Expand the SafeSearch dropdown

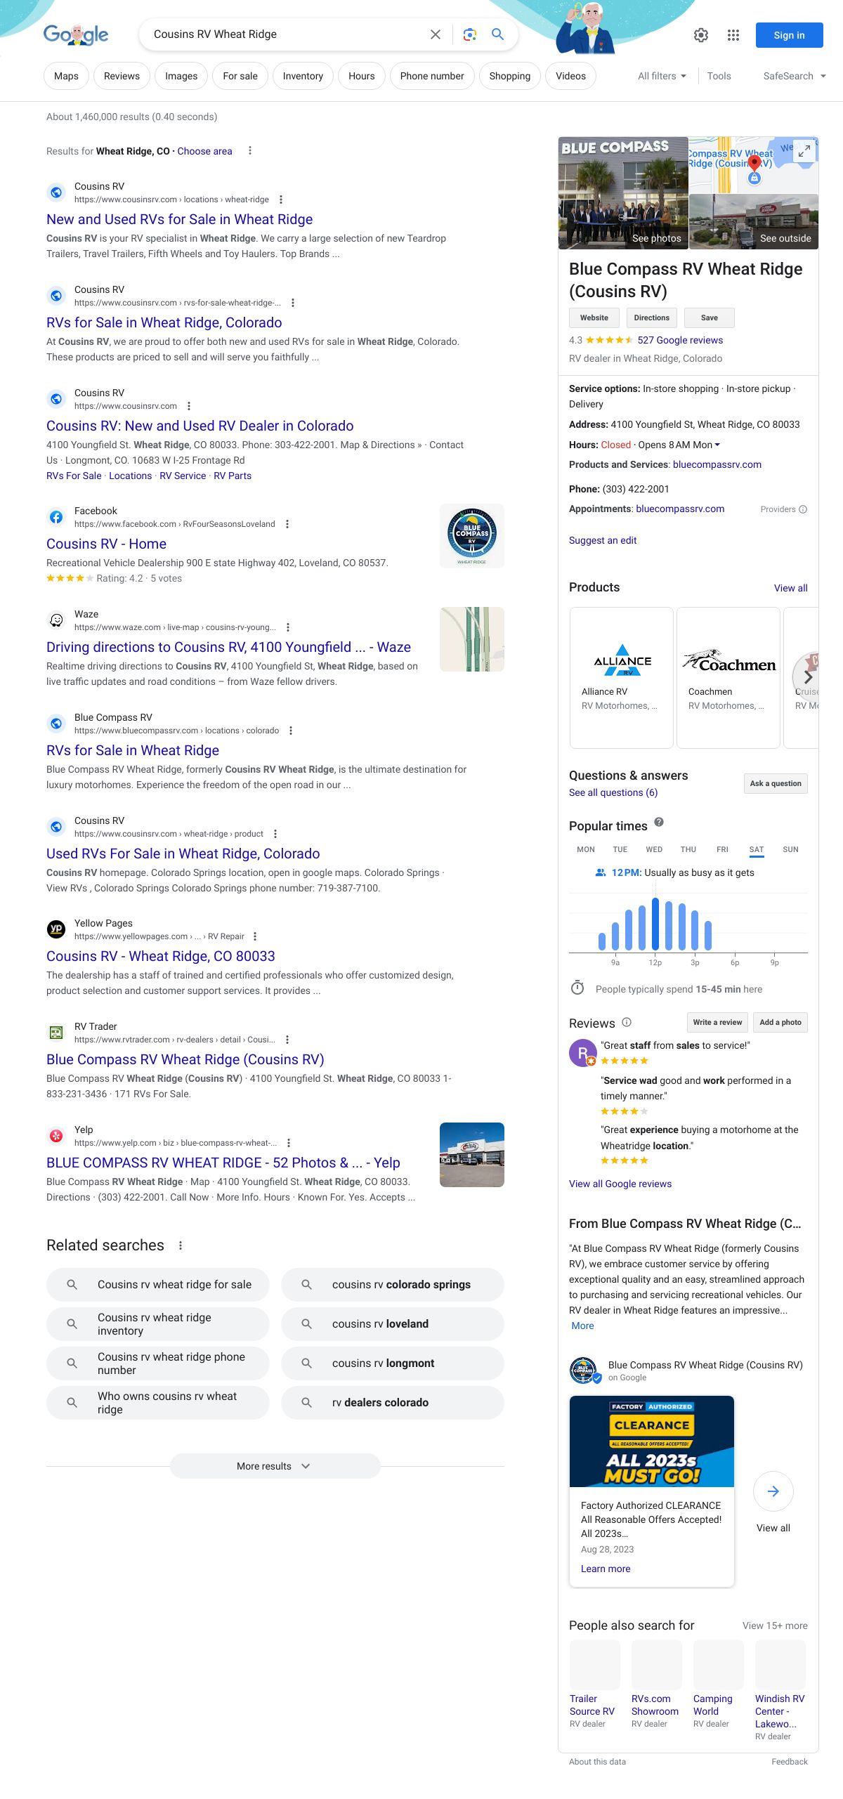pyautogui.click(x=794, y=76)
